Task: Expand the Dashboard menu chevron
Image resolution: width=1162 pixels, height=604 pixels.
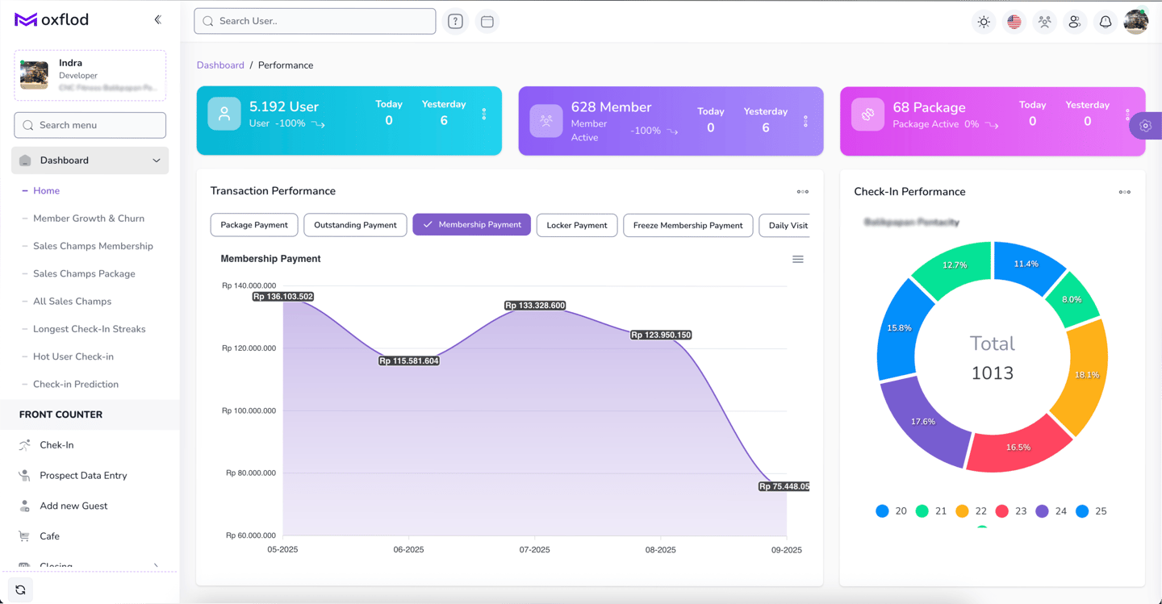Action: [157, 160]
